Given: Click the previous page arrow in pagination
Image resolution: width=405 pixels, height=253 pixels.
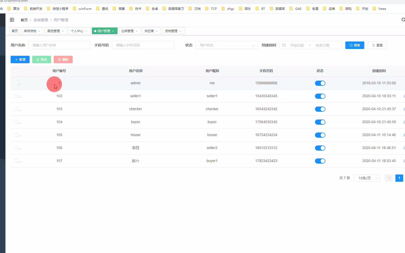Looking at the screenshot, I should [x=389, y=178].
